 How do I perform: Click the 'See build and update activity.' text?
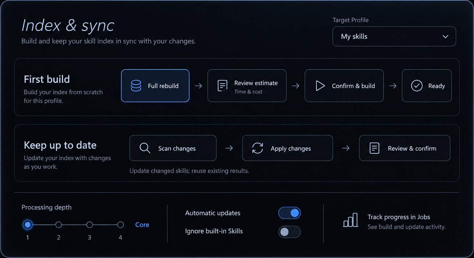[407, 227]
